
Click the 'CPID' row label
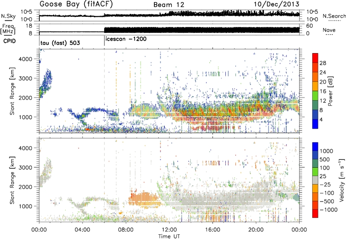(10, 41)
